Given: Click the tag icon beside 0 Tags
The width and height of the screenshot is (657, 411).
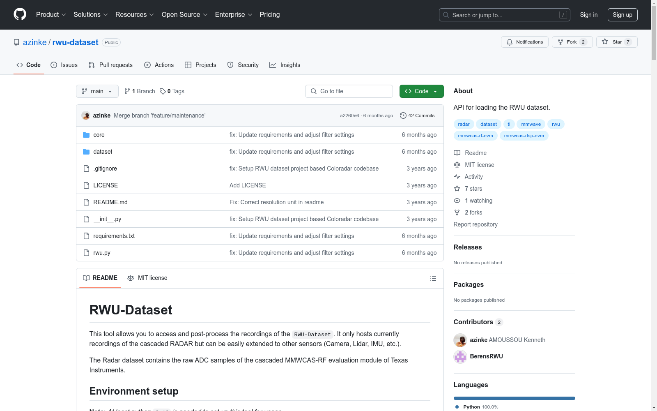Looking at the screenshot, I should pyautogui.click(x=163, y=91).
